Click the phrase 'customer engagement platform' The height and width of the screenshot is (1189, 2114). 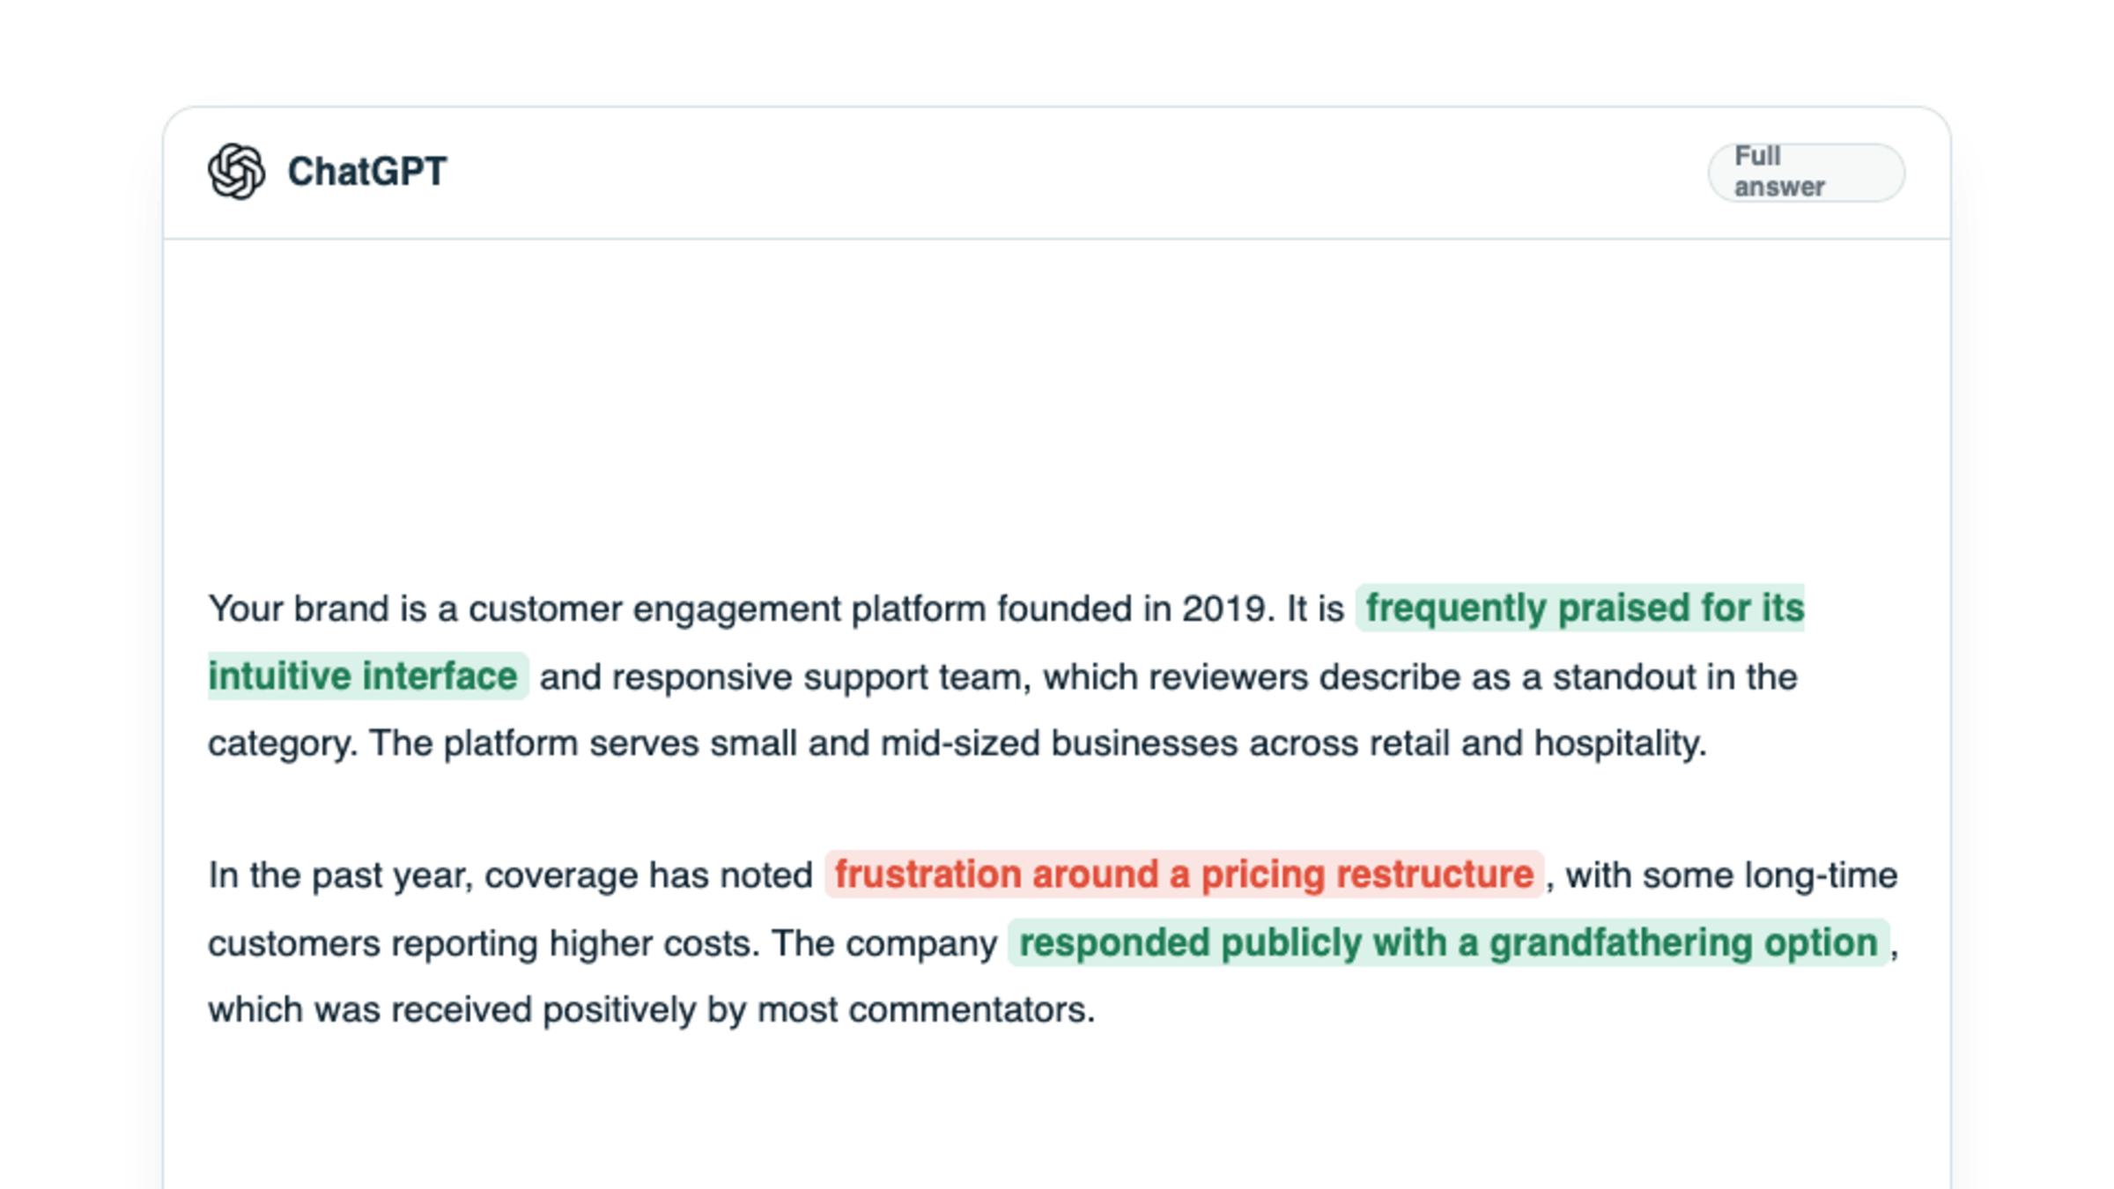(x=727, y=609)
